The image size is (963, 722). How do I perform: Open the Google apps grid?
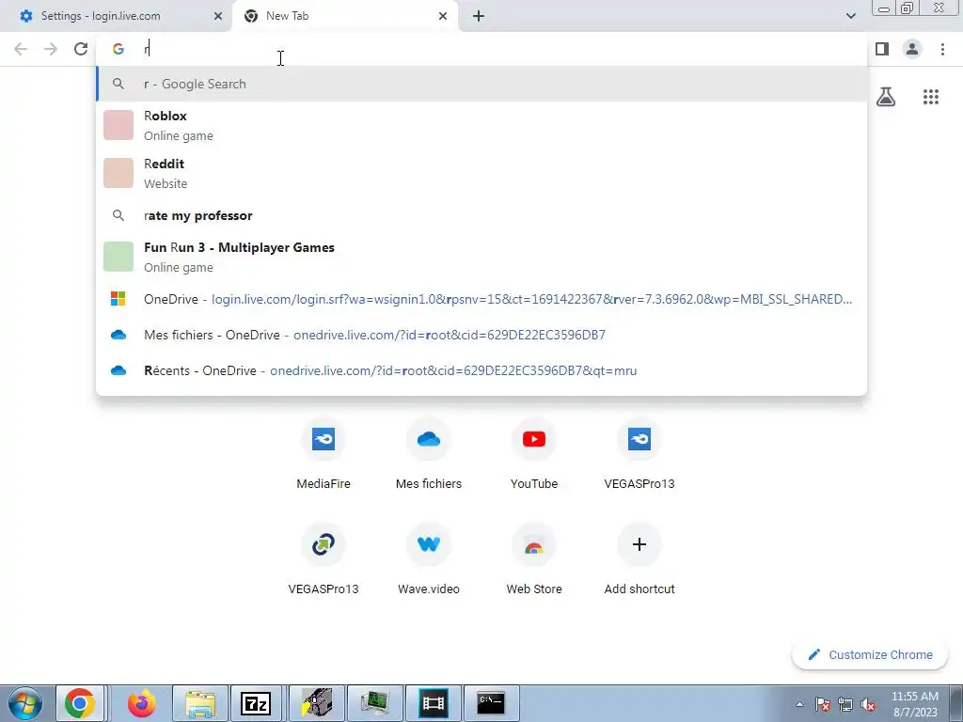coord(931,97)
